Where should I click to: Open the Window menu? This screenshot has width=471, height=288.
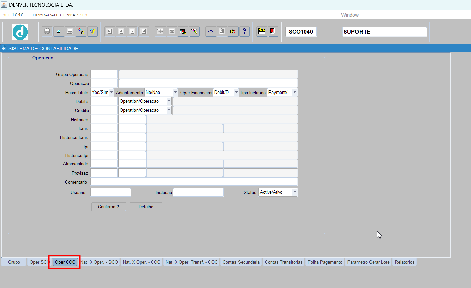[350, 15]
